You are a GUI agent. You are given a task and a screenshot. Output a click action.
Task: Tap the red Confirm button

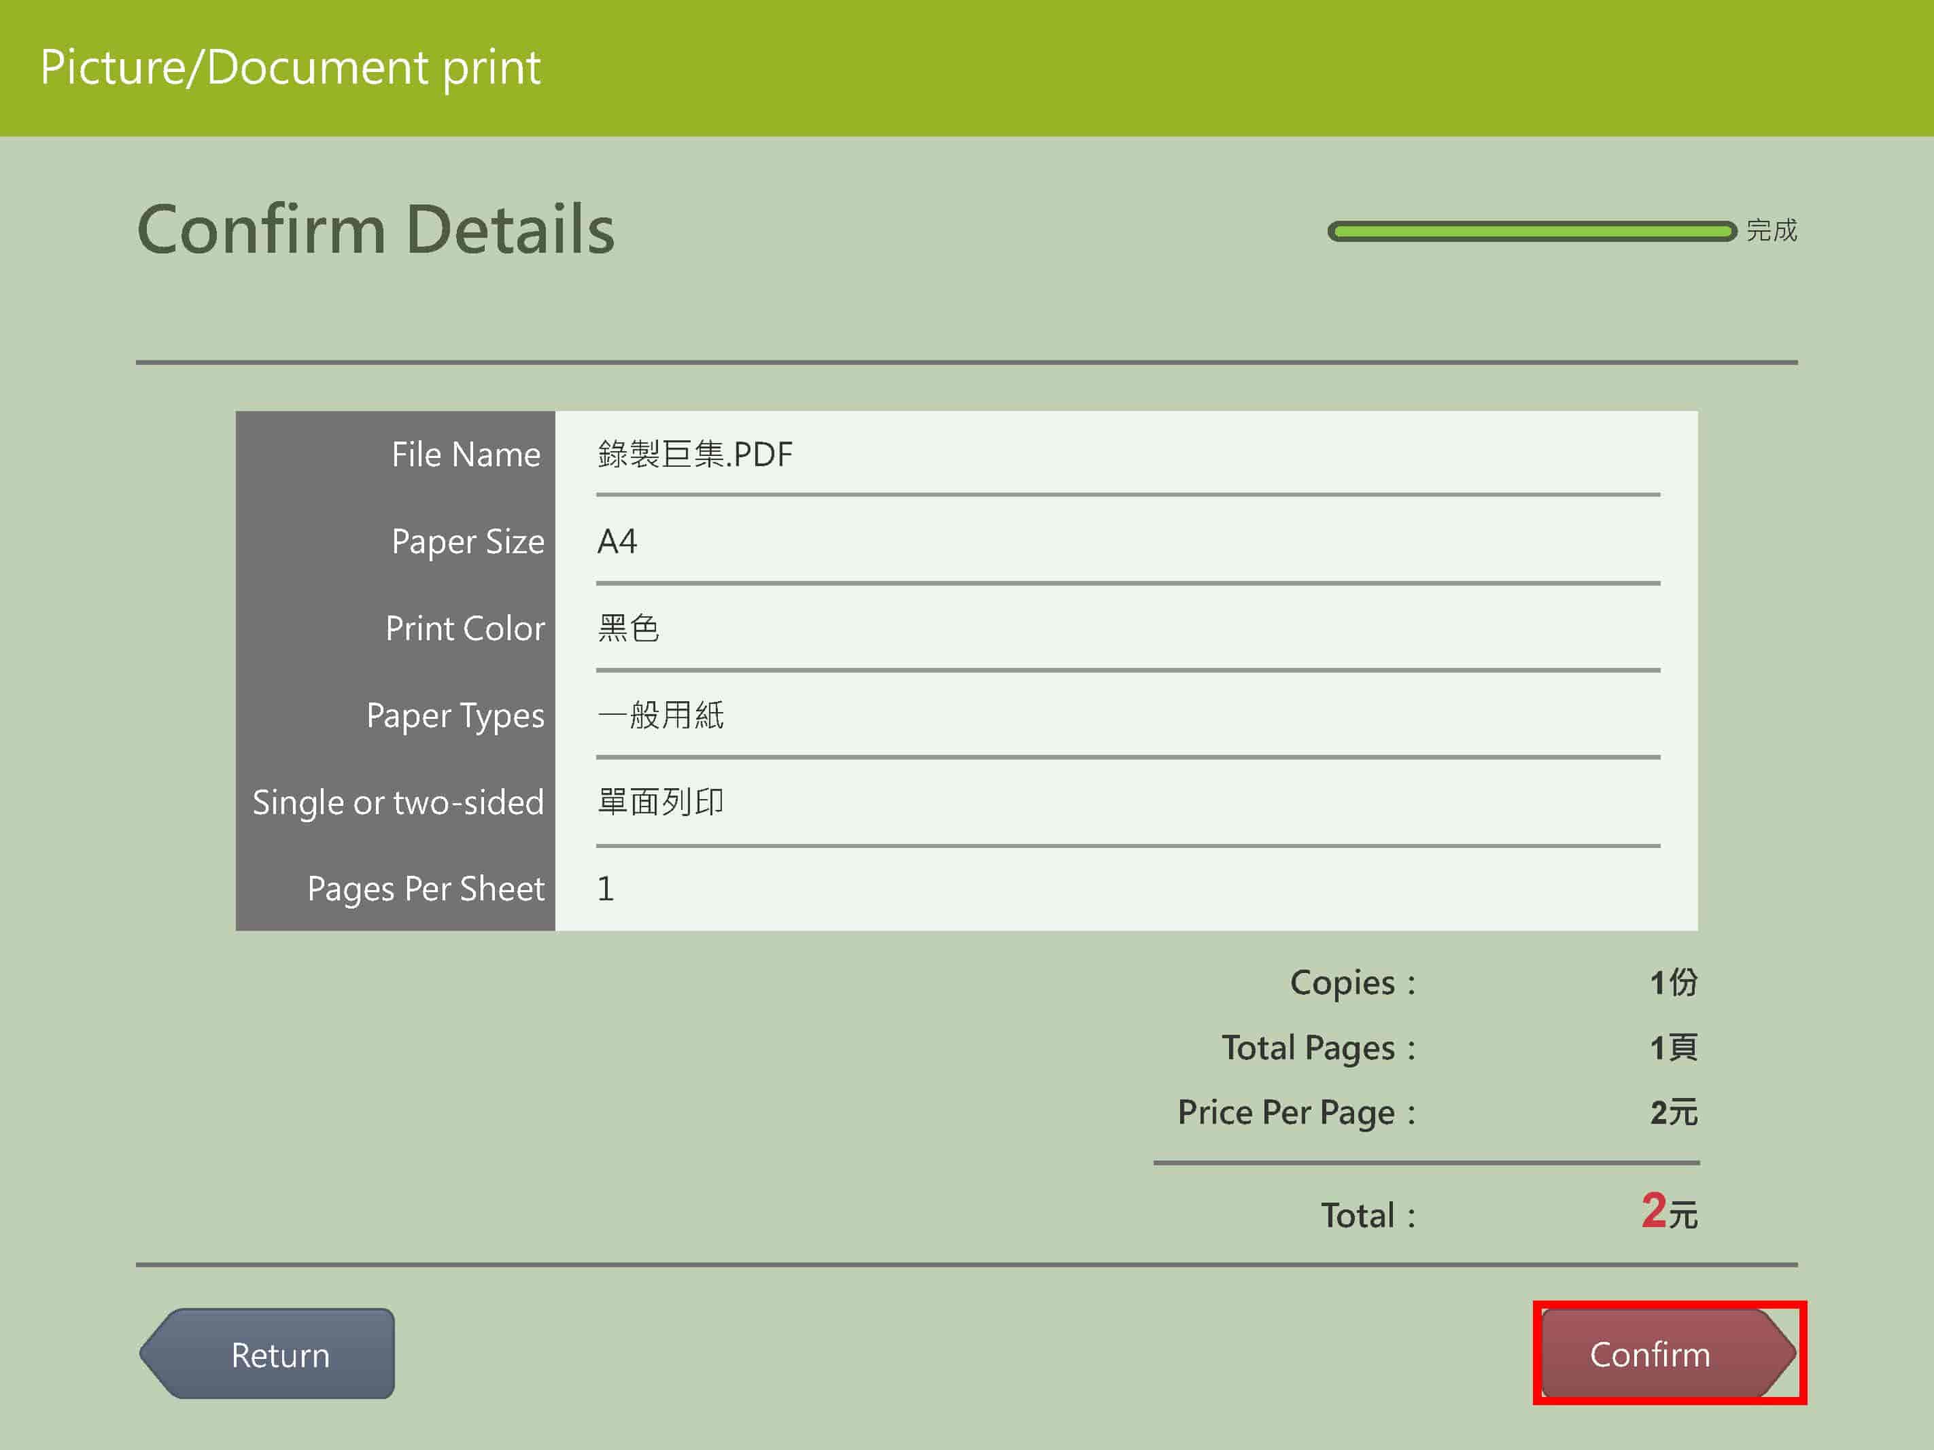(x=1668, y=1353)
